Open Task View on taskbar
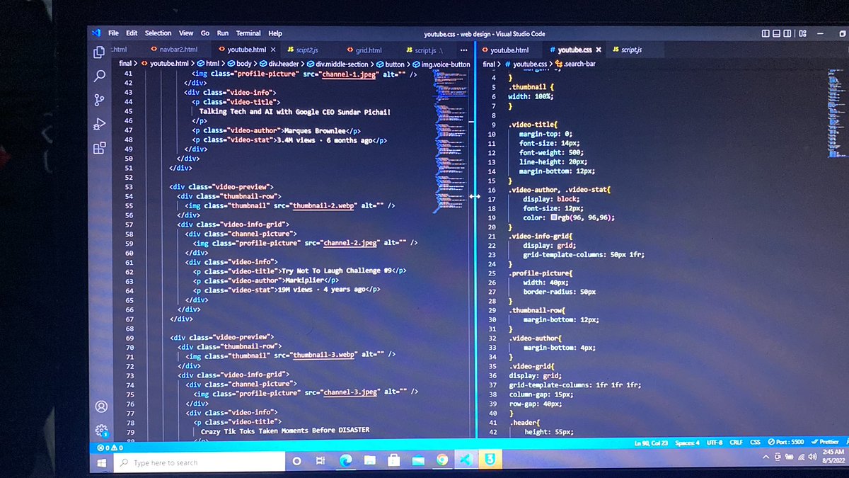Viewport: 849px width, 478px height. (x=320, y=461)
